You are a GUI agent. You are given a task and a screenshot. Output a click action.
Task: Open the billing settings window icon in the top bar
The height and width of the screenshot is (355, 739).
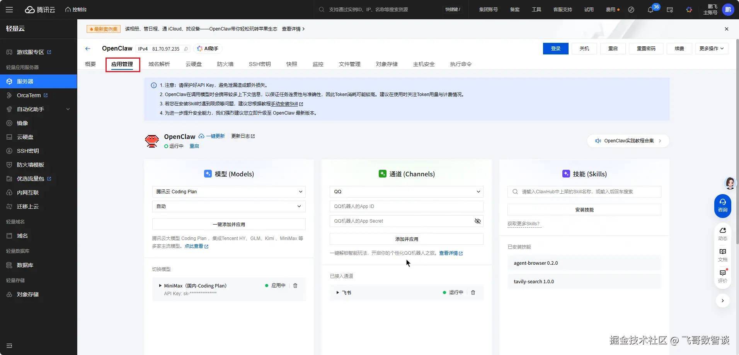coord(670,10)
